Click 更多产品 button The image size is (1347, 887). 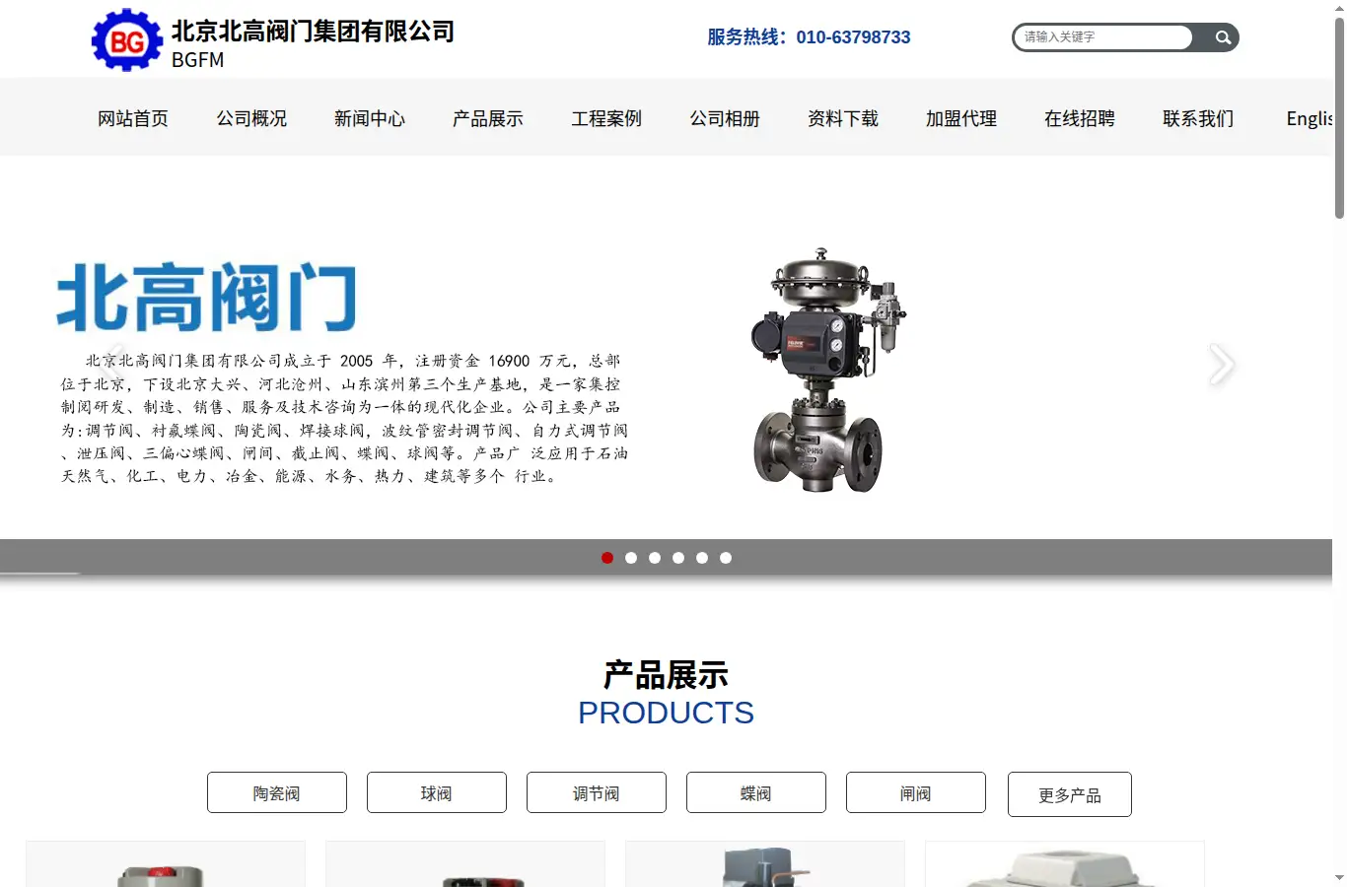[x=1070, y=794]
